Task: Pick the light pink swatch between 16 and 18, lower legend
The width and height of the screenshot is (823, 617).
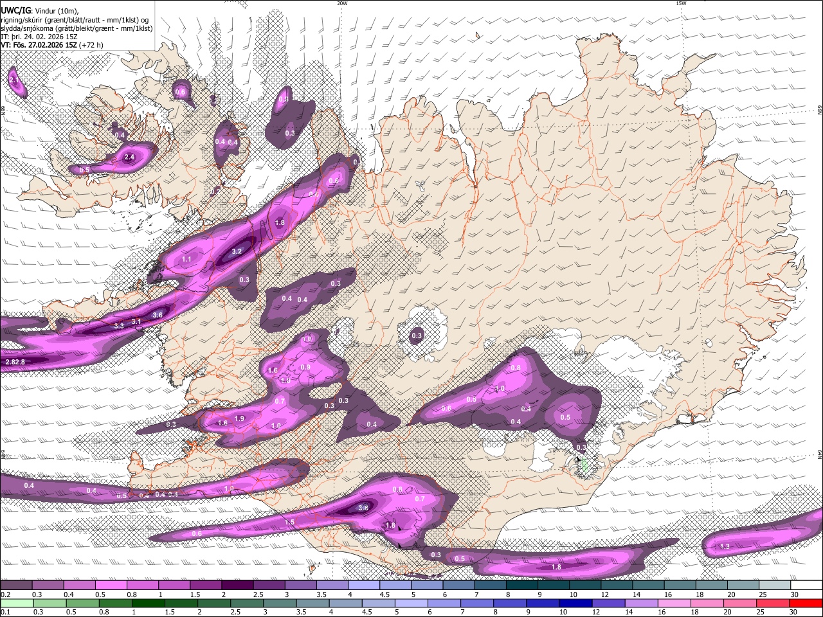Action: tap(674, 603)
